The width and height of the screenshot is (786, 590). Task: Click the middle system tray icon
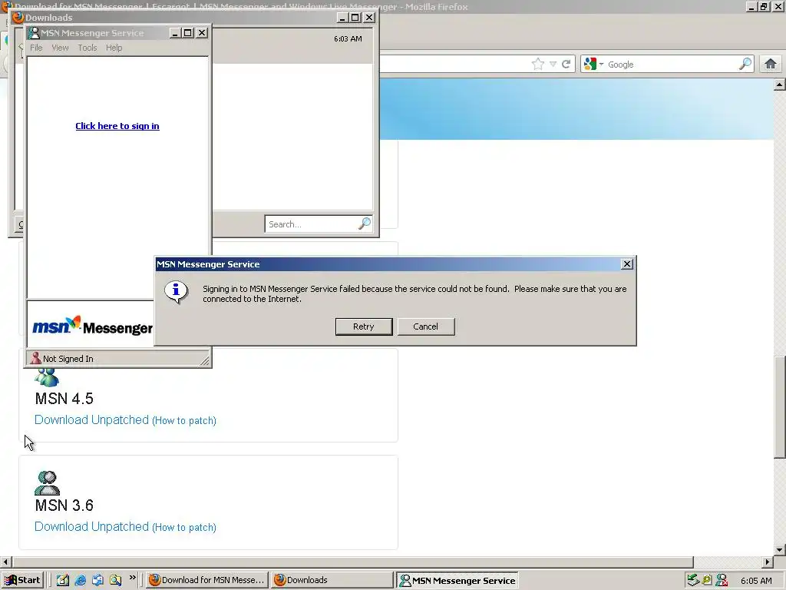(x=707, y=581)
